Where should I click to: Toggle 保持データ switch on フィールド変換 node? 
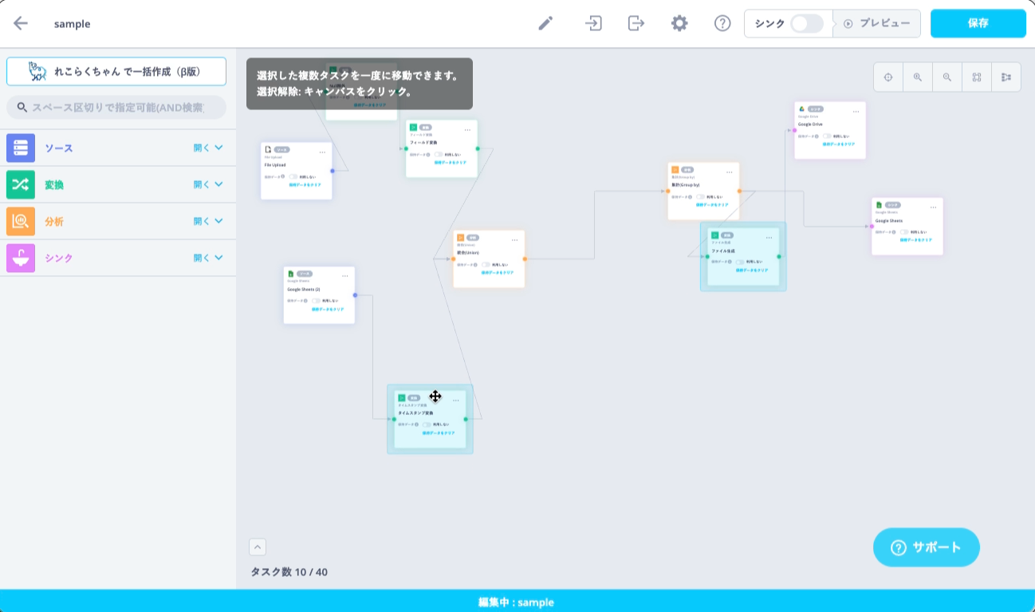tap(438, 154)
